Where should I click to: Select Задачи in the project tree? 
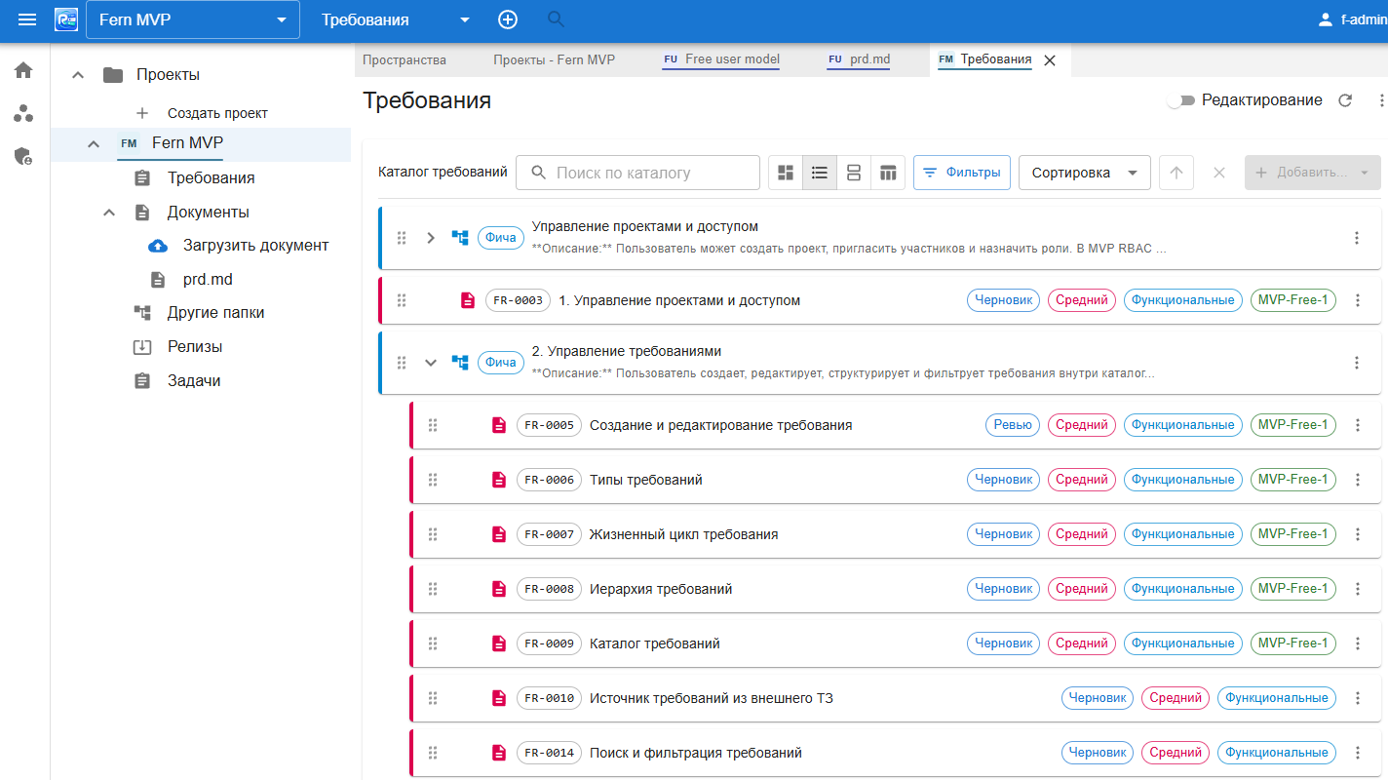[194, 381]
